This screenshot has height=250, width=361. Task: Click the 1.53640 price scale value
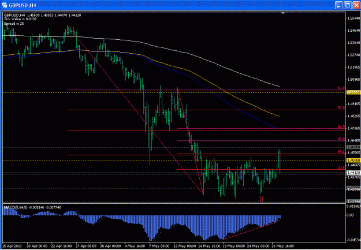pyautogui.click(x=354, y=43)
